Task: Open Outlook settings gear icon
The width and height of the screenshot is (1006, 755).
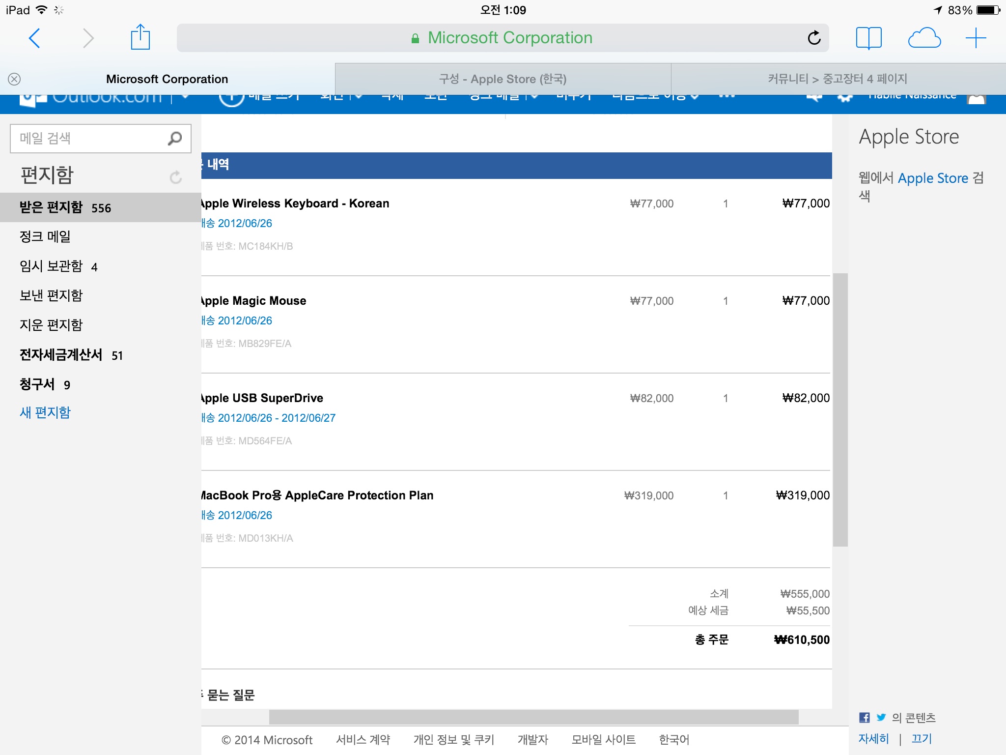Action: (844, 97)
